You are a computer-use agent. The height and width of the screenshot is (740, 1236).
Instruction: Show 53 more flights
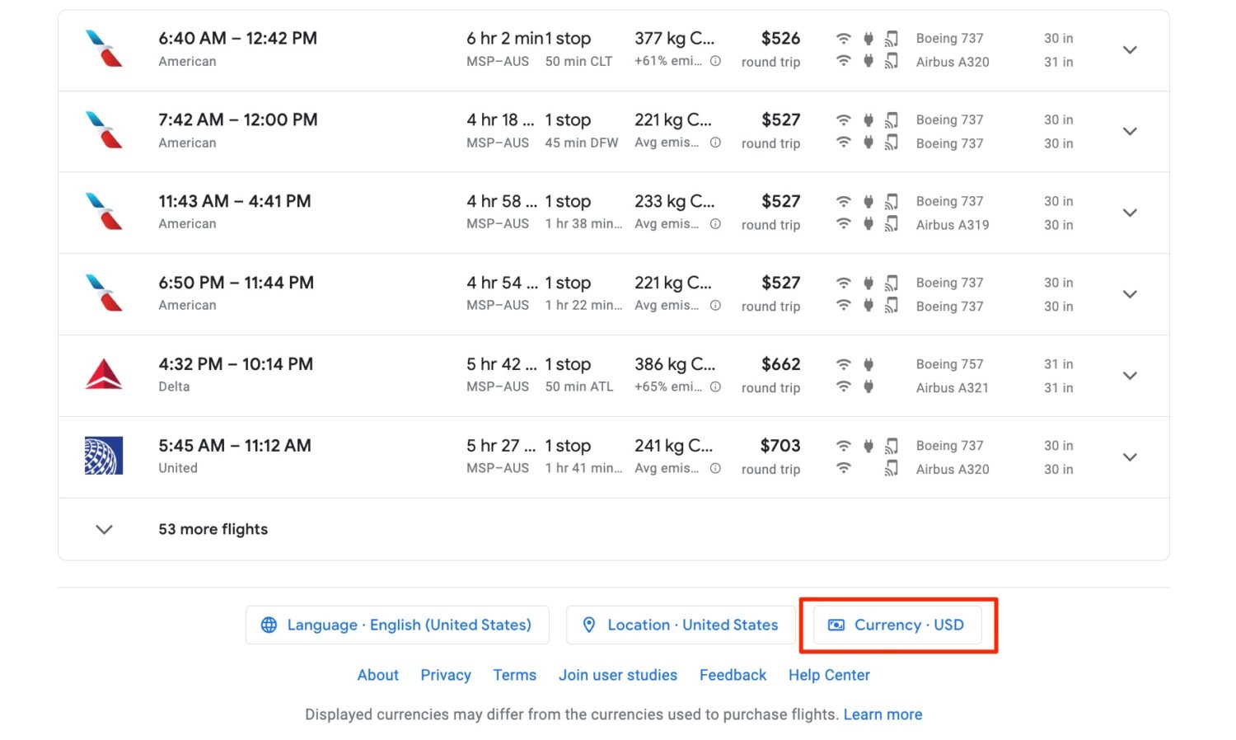coord(213,529)
